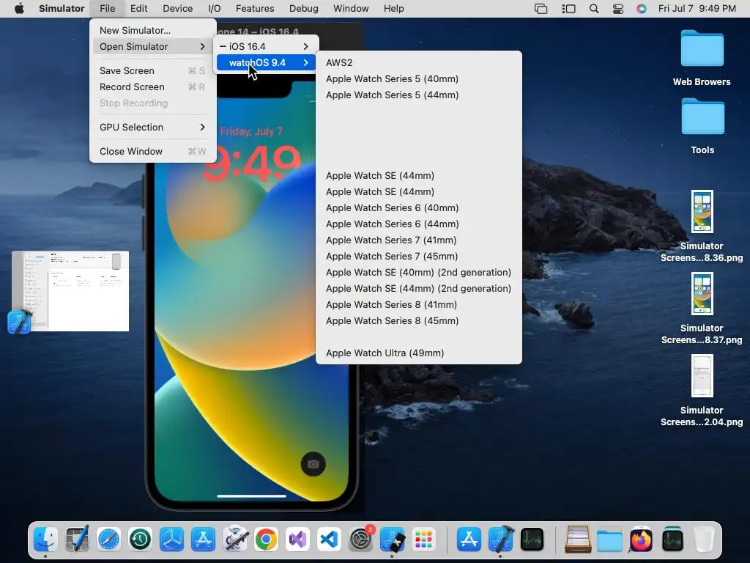The height and width of the screenshot is (563, 750).
Task: Open the Edit menu
Action: tap(138, 9)
